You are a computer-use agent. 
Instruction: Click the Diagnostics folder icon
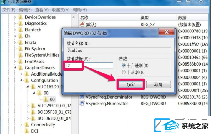[21, 23]
